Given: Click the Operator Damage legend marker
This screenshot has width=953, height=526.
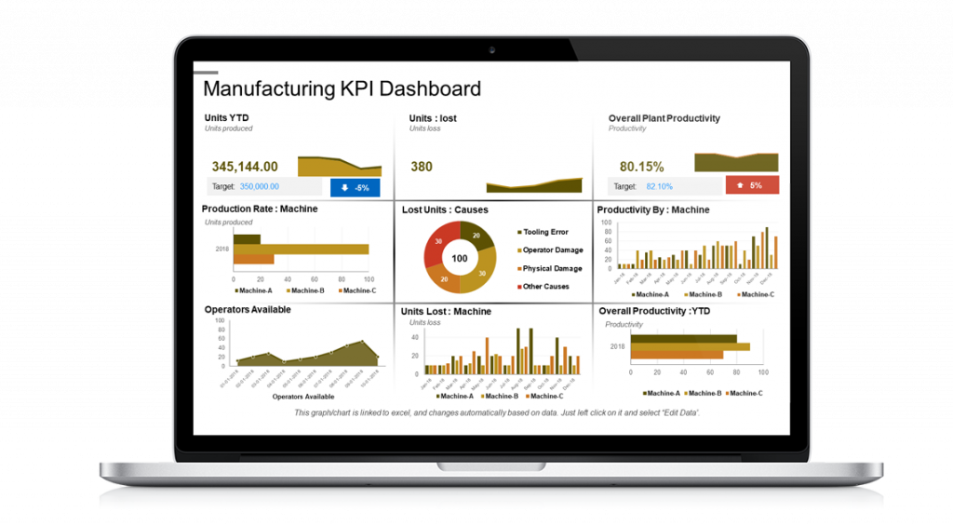Looking at the screenshot, I should coord(518,250).
